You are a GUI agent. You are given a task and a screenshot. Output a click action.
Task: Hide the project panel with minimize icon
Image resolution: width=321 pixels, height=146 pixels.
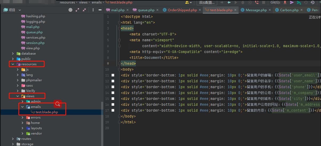(x=100, y=10)
